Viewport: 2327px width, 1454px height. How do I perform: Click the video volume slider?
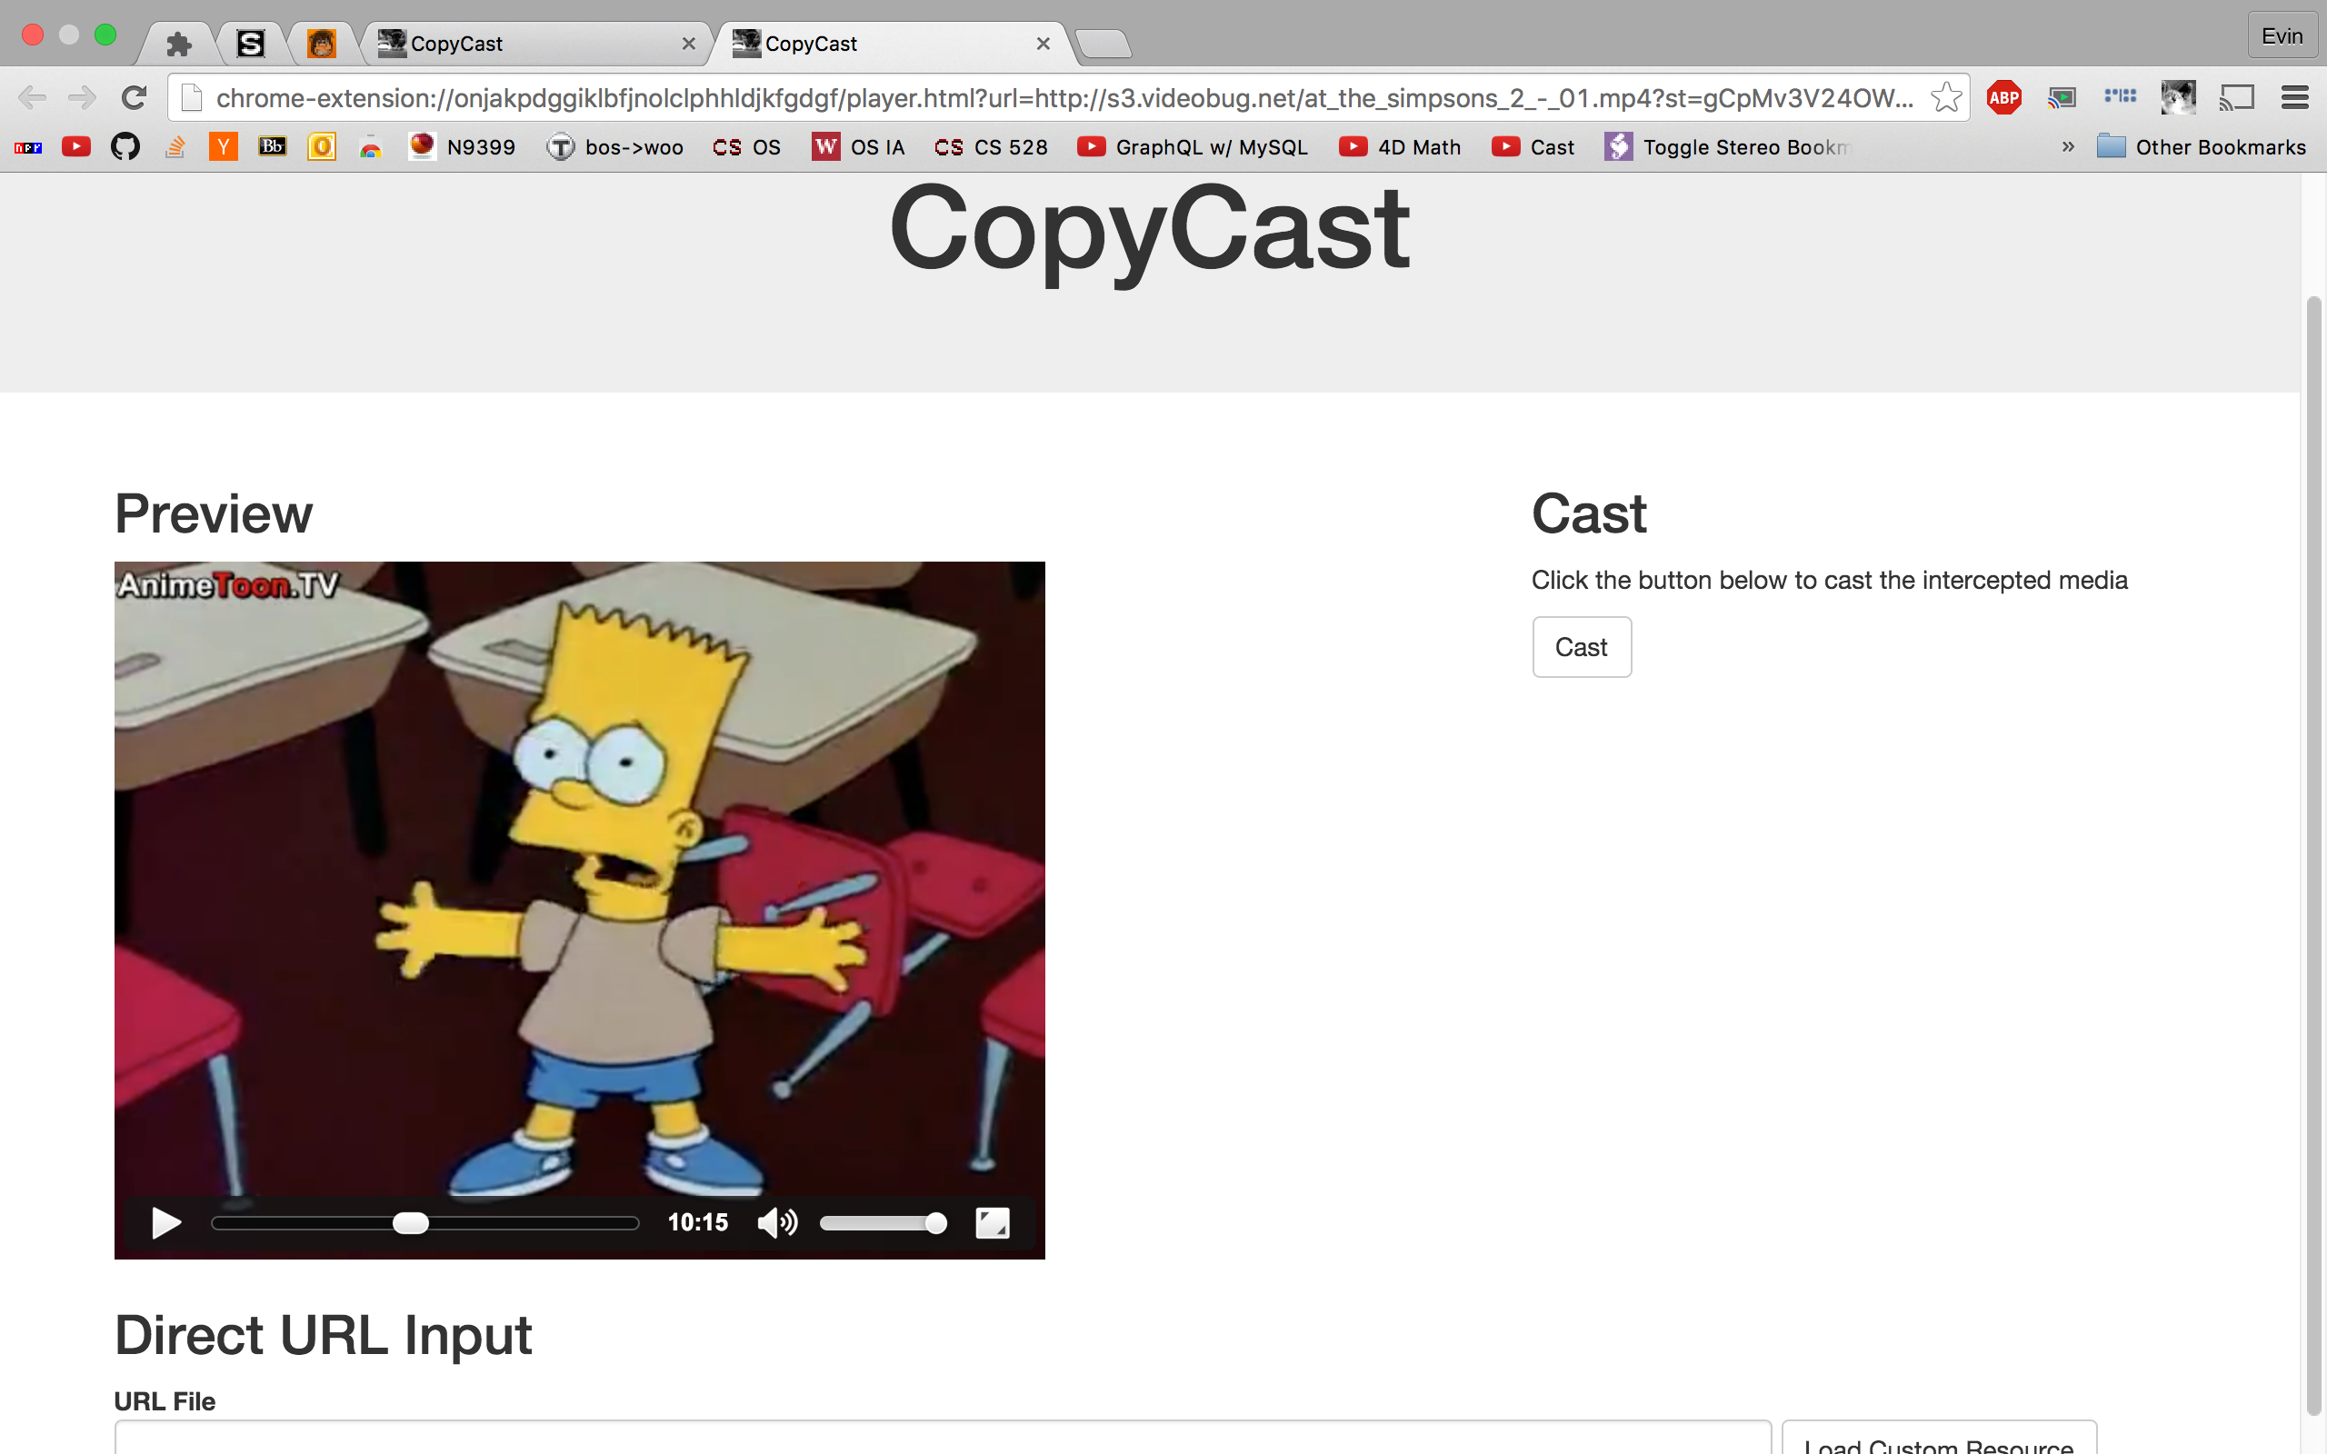(882, 1223)
